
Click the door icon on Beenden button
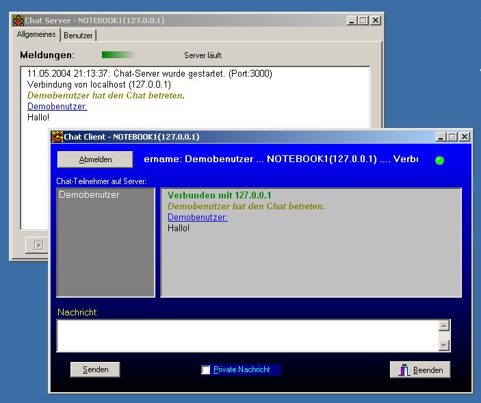404,370
